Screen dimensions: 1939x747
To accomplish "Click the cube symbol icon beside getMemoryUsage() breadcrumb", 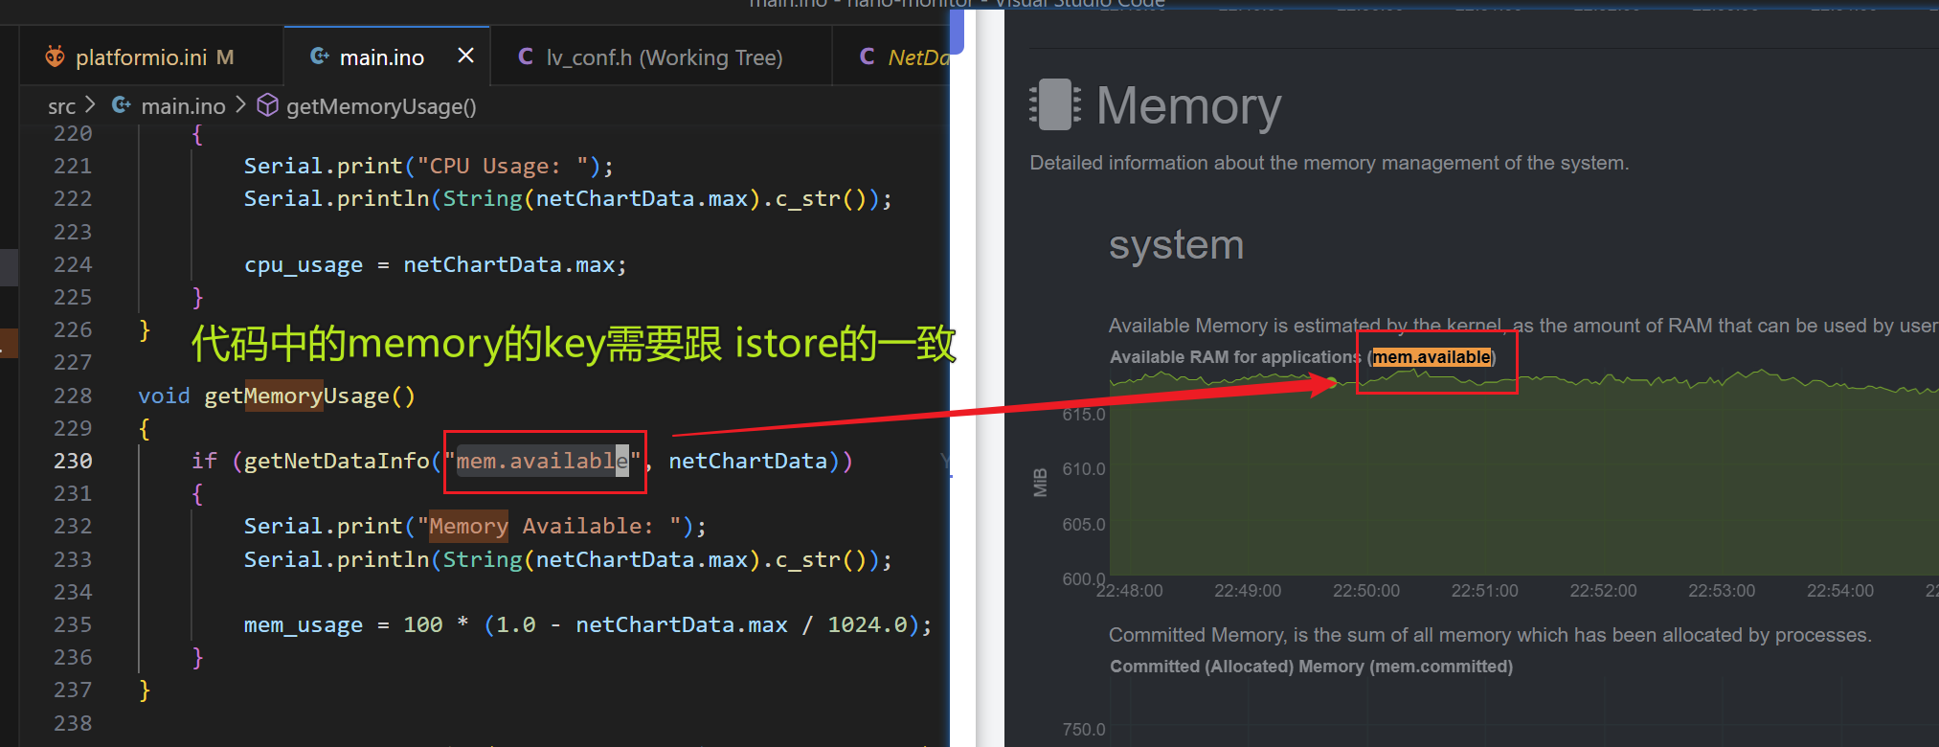I will (x=268, y=105).
